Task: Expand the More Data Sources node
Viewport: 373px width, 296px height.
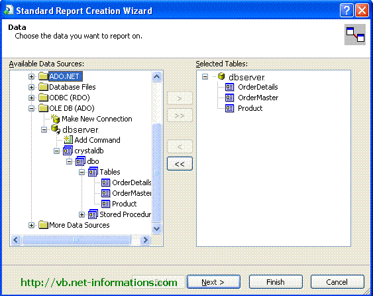Action: 31,225
